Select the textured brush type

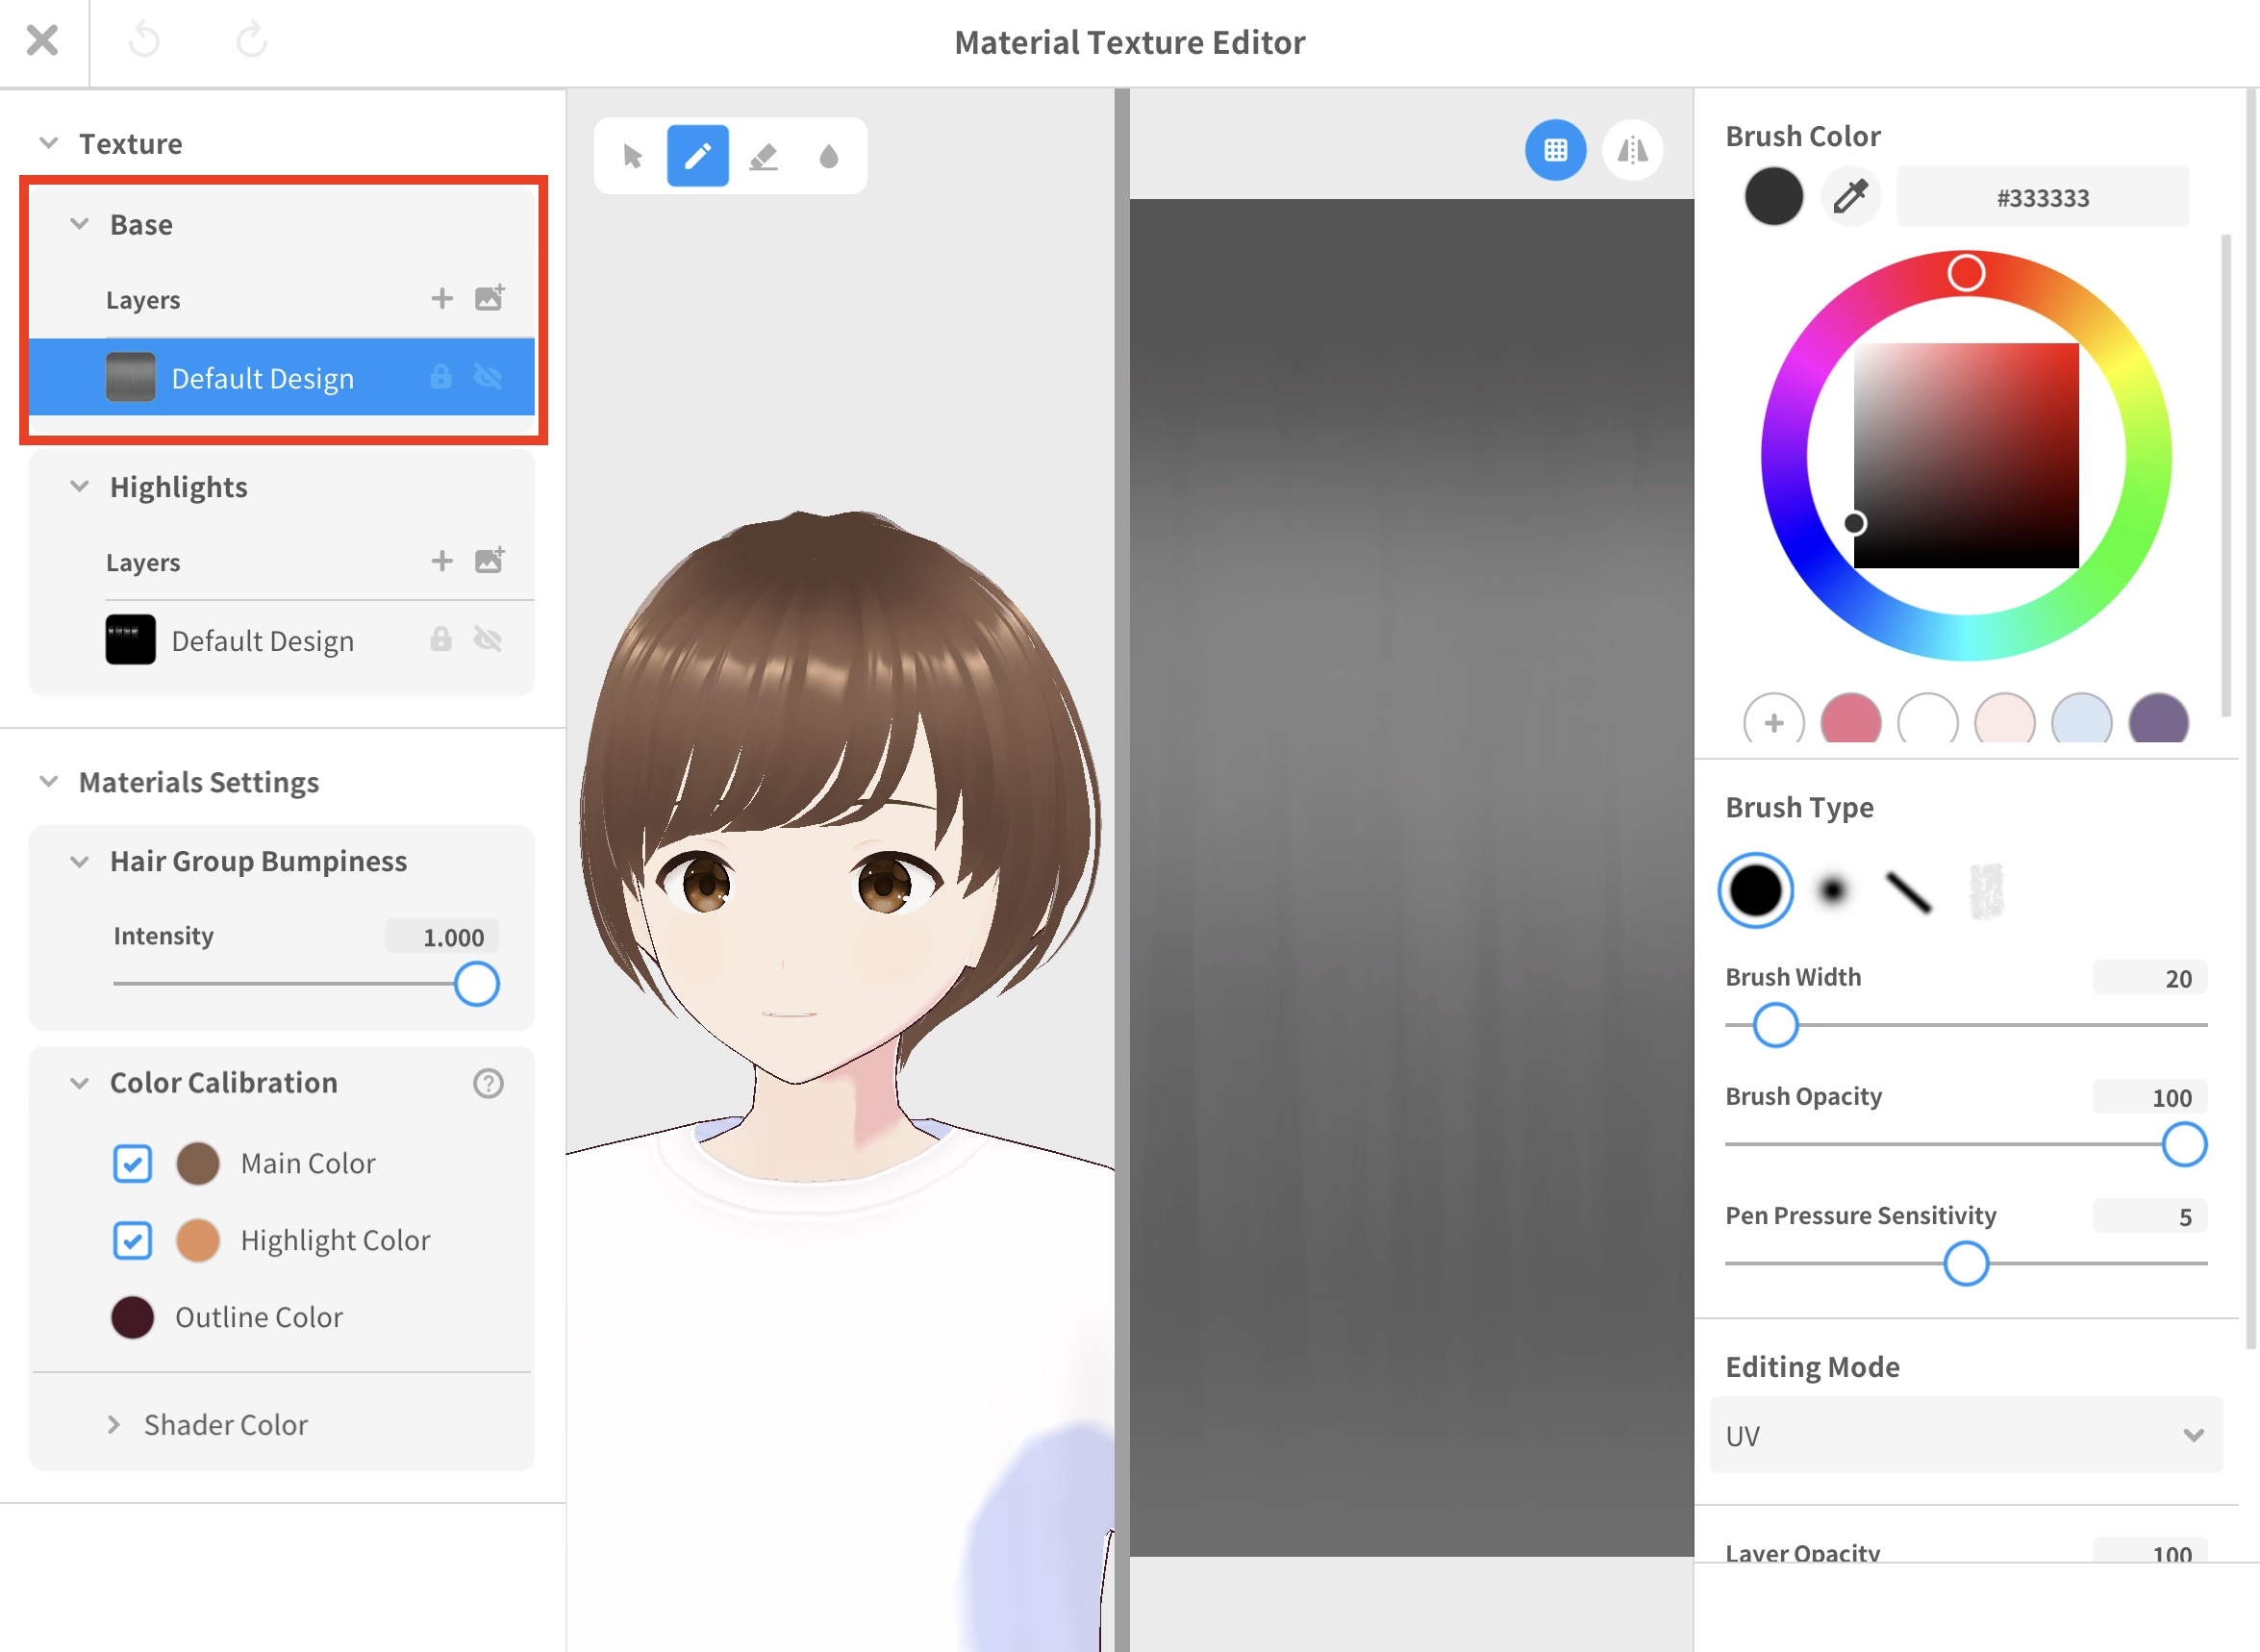(1986, 890)
